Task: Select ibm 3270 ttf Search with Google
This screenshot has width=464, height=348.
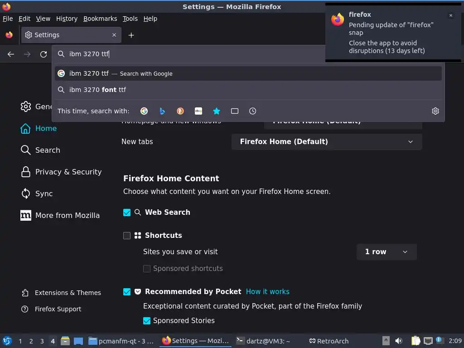Action: [248, 73]
